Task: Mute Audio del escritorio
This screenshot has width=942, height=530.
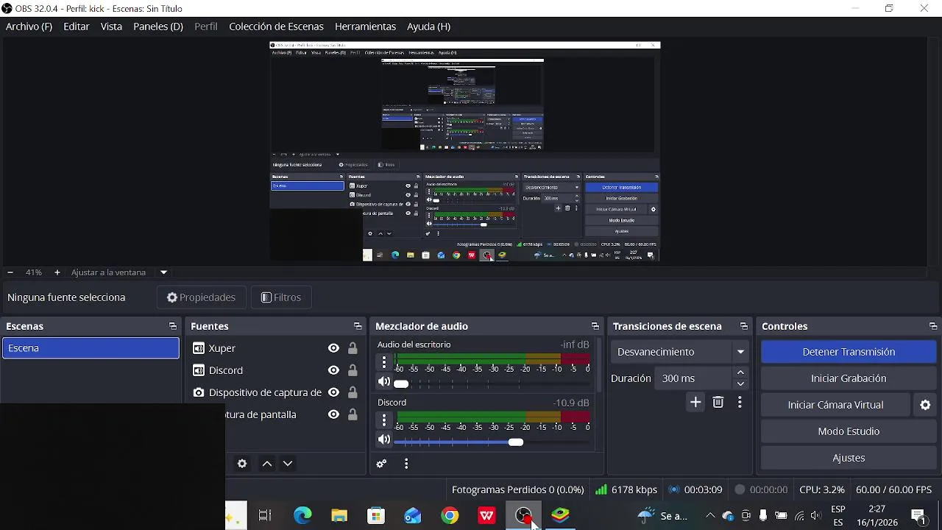Action: coord(384,382)
